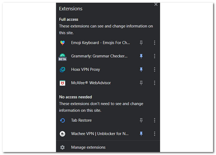Pin the Emoji Keyboard extension
This screenshot has width=216, height=155.
(141, 43)
